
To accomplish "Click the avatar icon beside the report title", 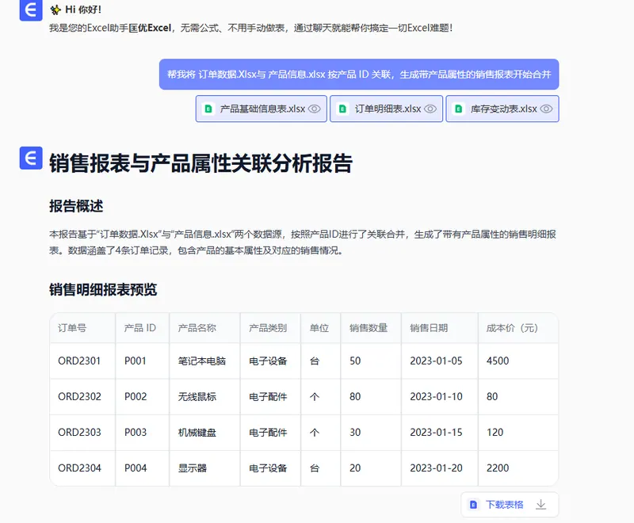I will [x=30, y=158].
